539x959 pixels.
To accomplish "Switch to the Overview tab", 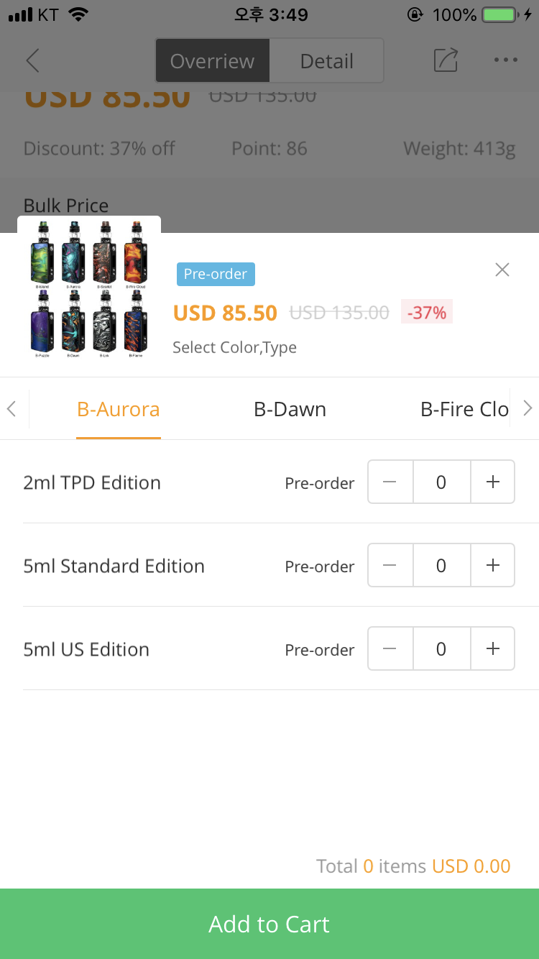I will (212, 61).
